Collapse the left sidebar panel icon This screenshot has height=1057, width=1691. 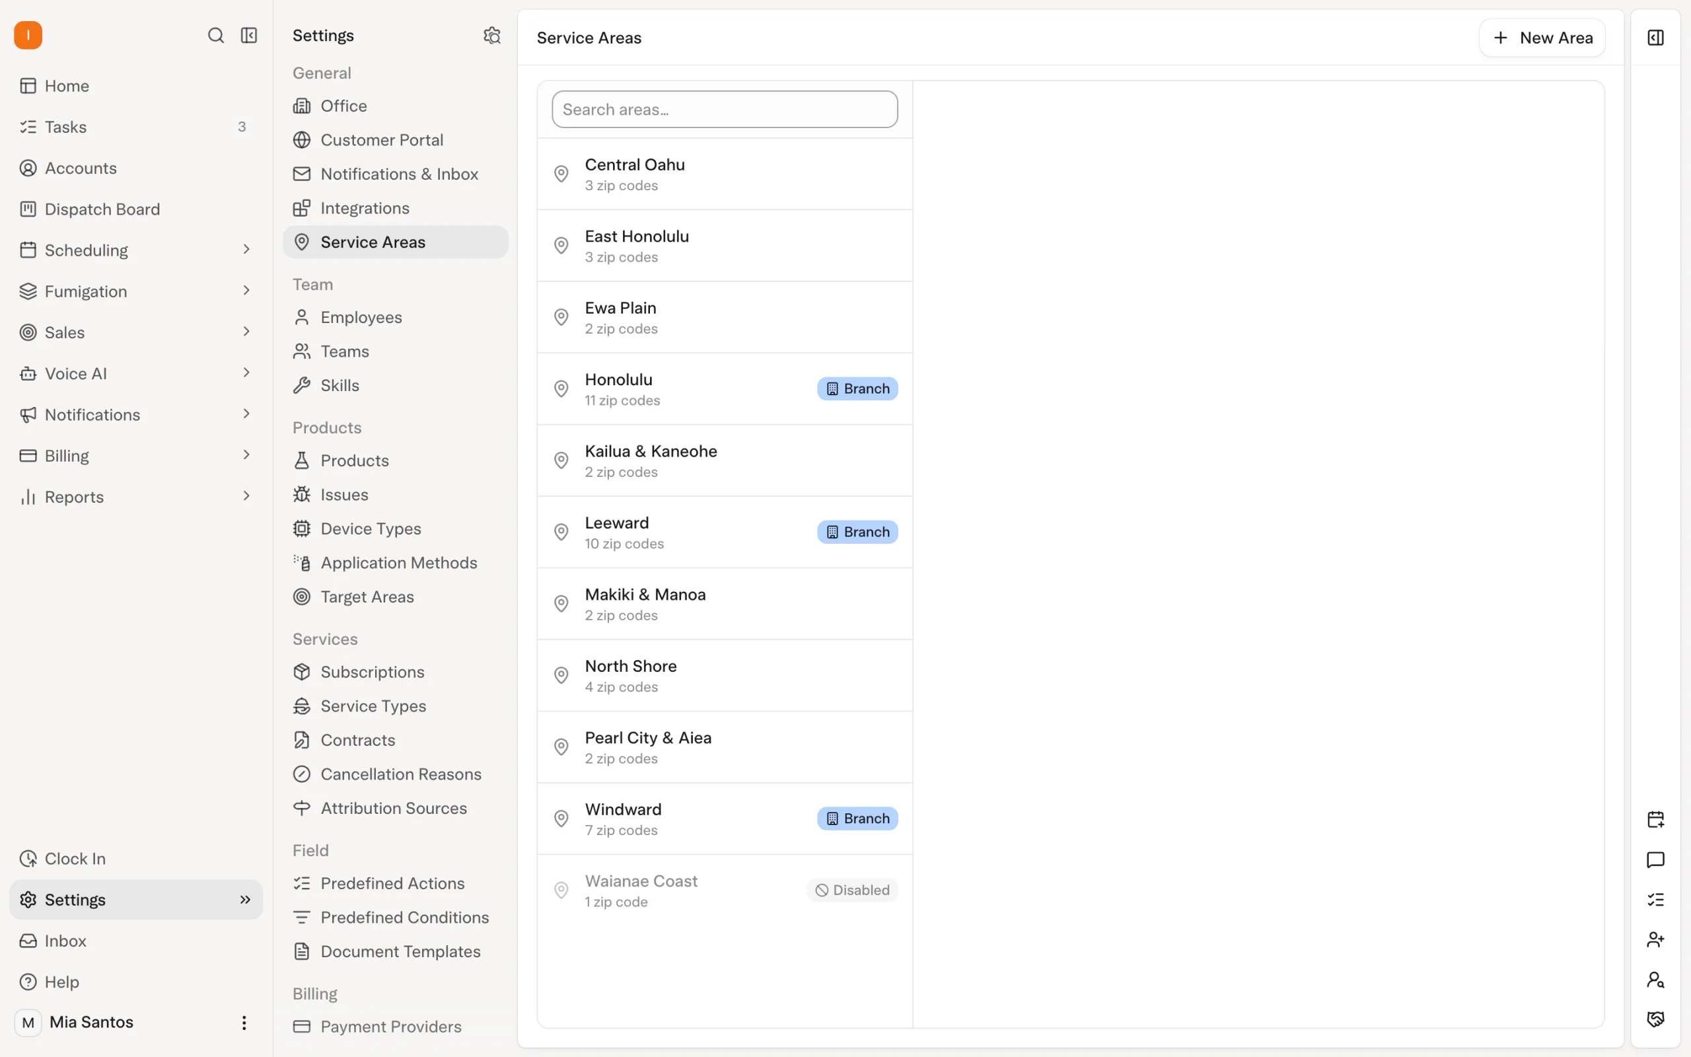click(x=249, y=35)
